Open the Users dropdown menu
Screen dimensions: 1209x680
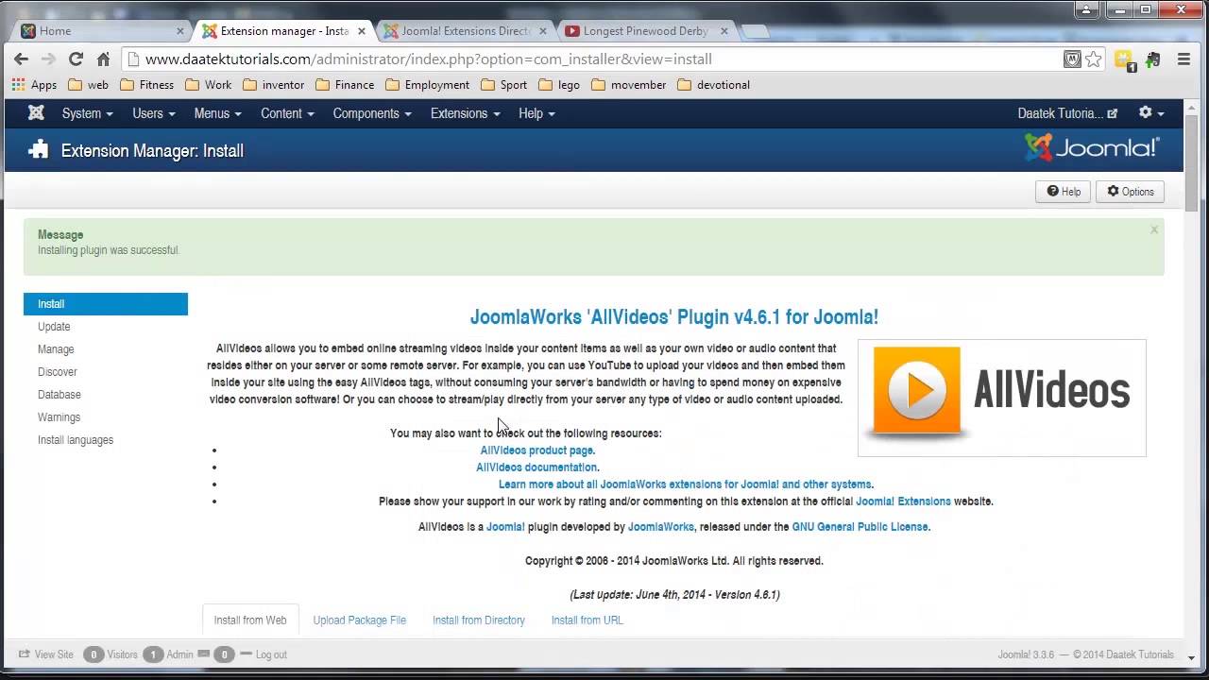tap(153, 113)
